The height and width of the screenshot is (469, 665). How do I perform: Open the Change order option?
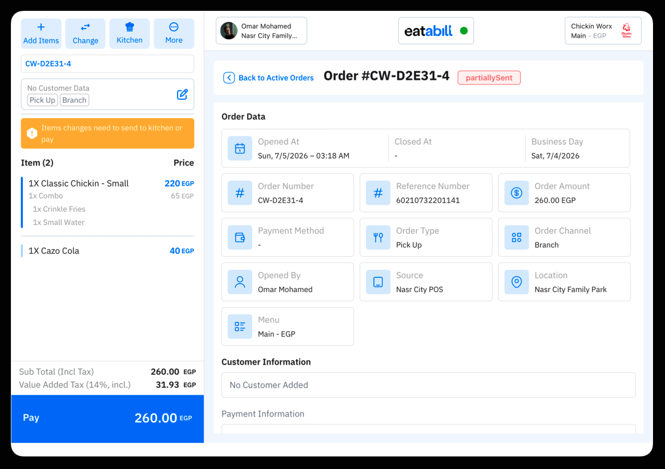[x=85, y=34]
